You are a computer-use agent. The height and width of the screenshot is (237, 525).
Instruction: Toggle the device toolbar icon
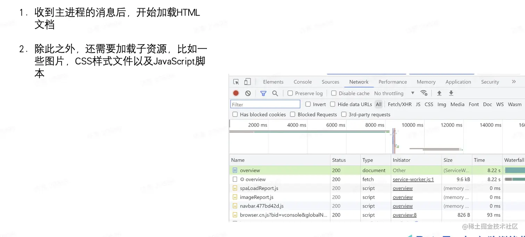click(x=247, y=82)
